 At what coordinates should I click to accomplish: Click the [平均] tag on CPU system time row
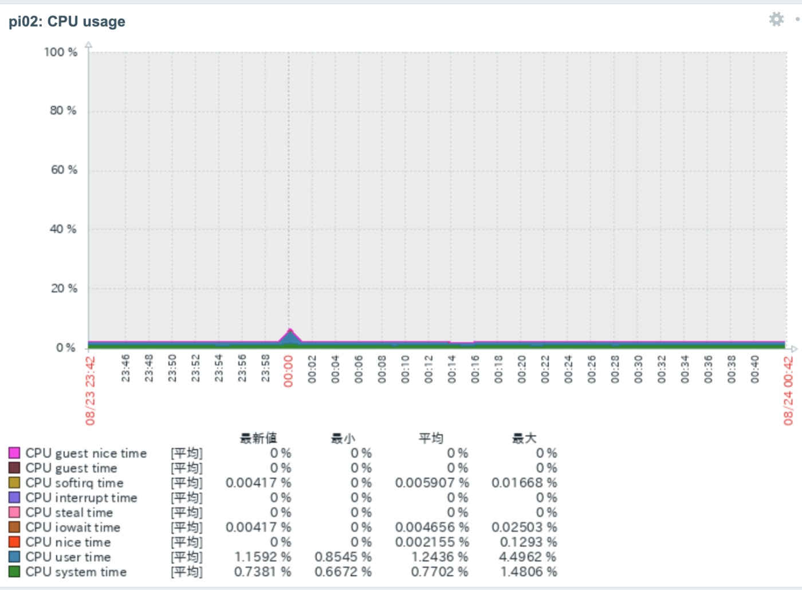[187, 572]
